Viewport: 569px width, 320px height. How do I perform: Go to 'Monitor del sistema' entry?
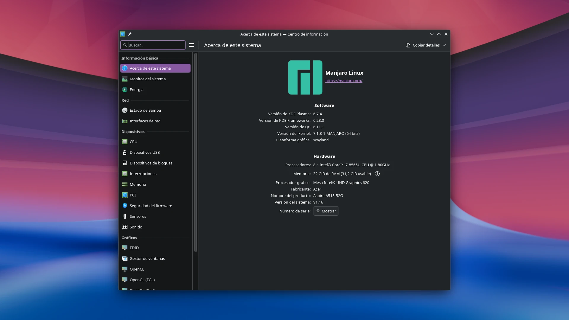pos(155,79)
